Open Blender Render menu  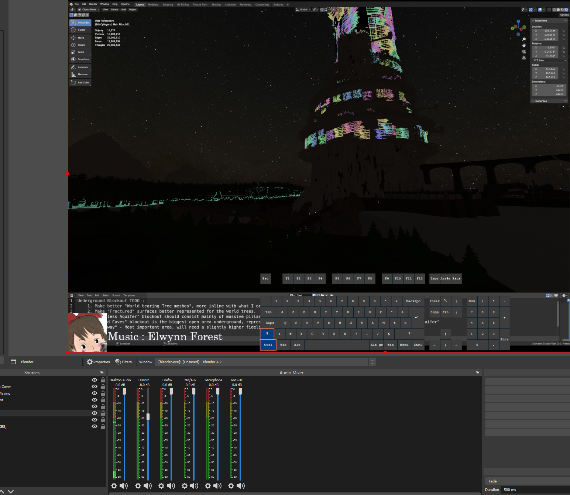tap(93, 4)
